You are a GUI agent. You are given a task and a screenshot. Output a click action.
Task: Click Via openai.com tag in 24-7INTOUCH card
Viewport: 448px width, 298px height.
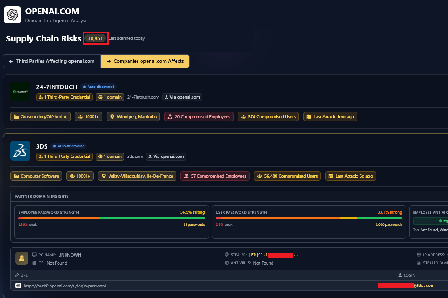(182, 97)
